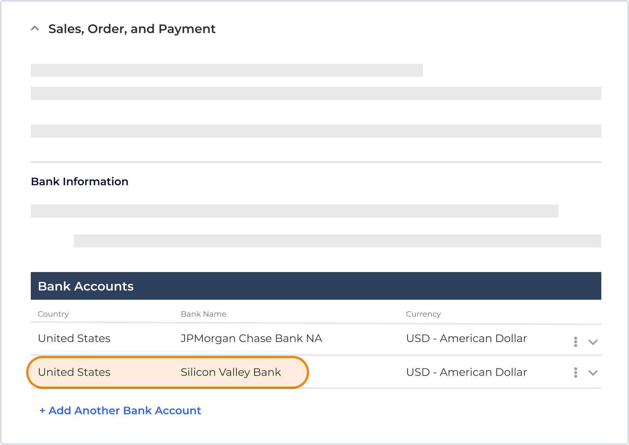Click the collapse arrow beside Sales, Order, and Payment
Screen dimensions: 629x445
click(x=35, y=28)
